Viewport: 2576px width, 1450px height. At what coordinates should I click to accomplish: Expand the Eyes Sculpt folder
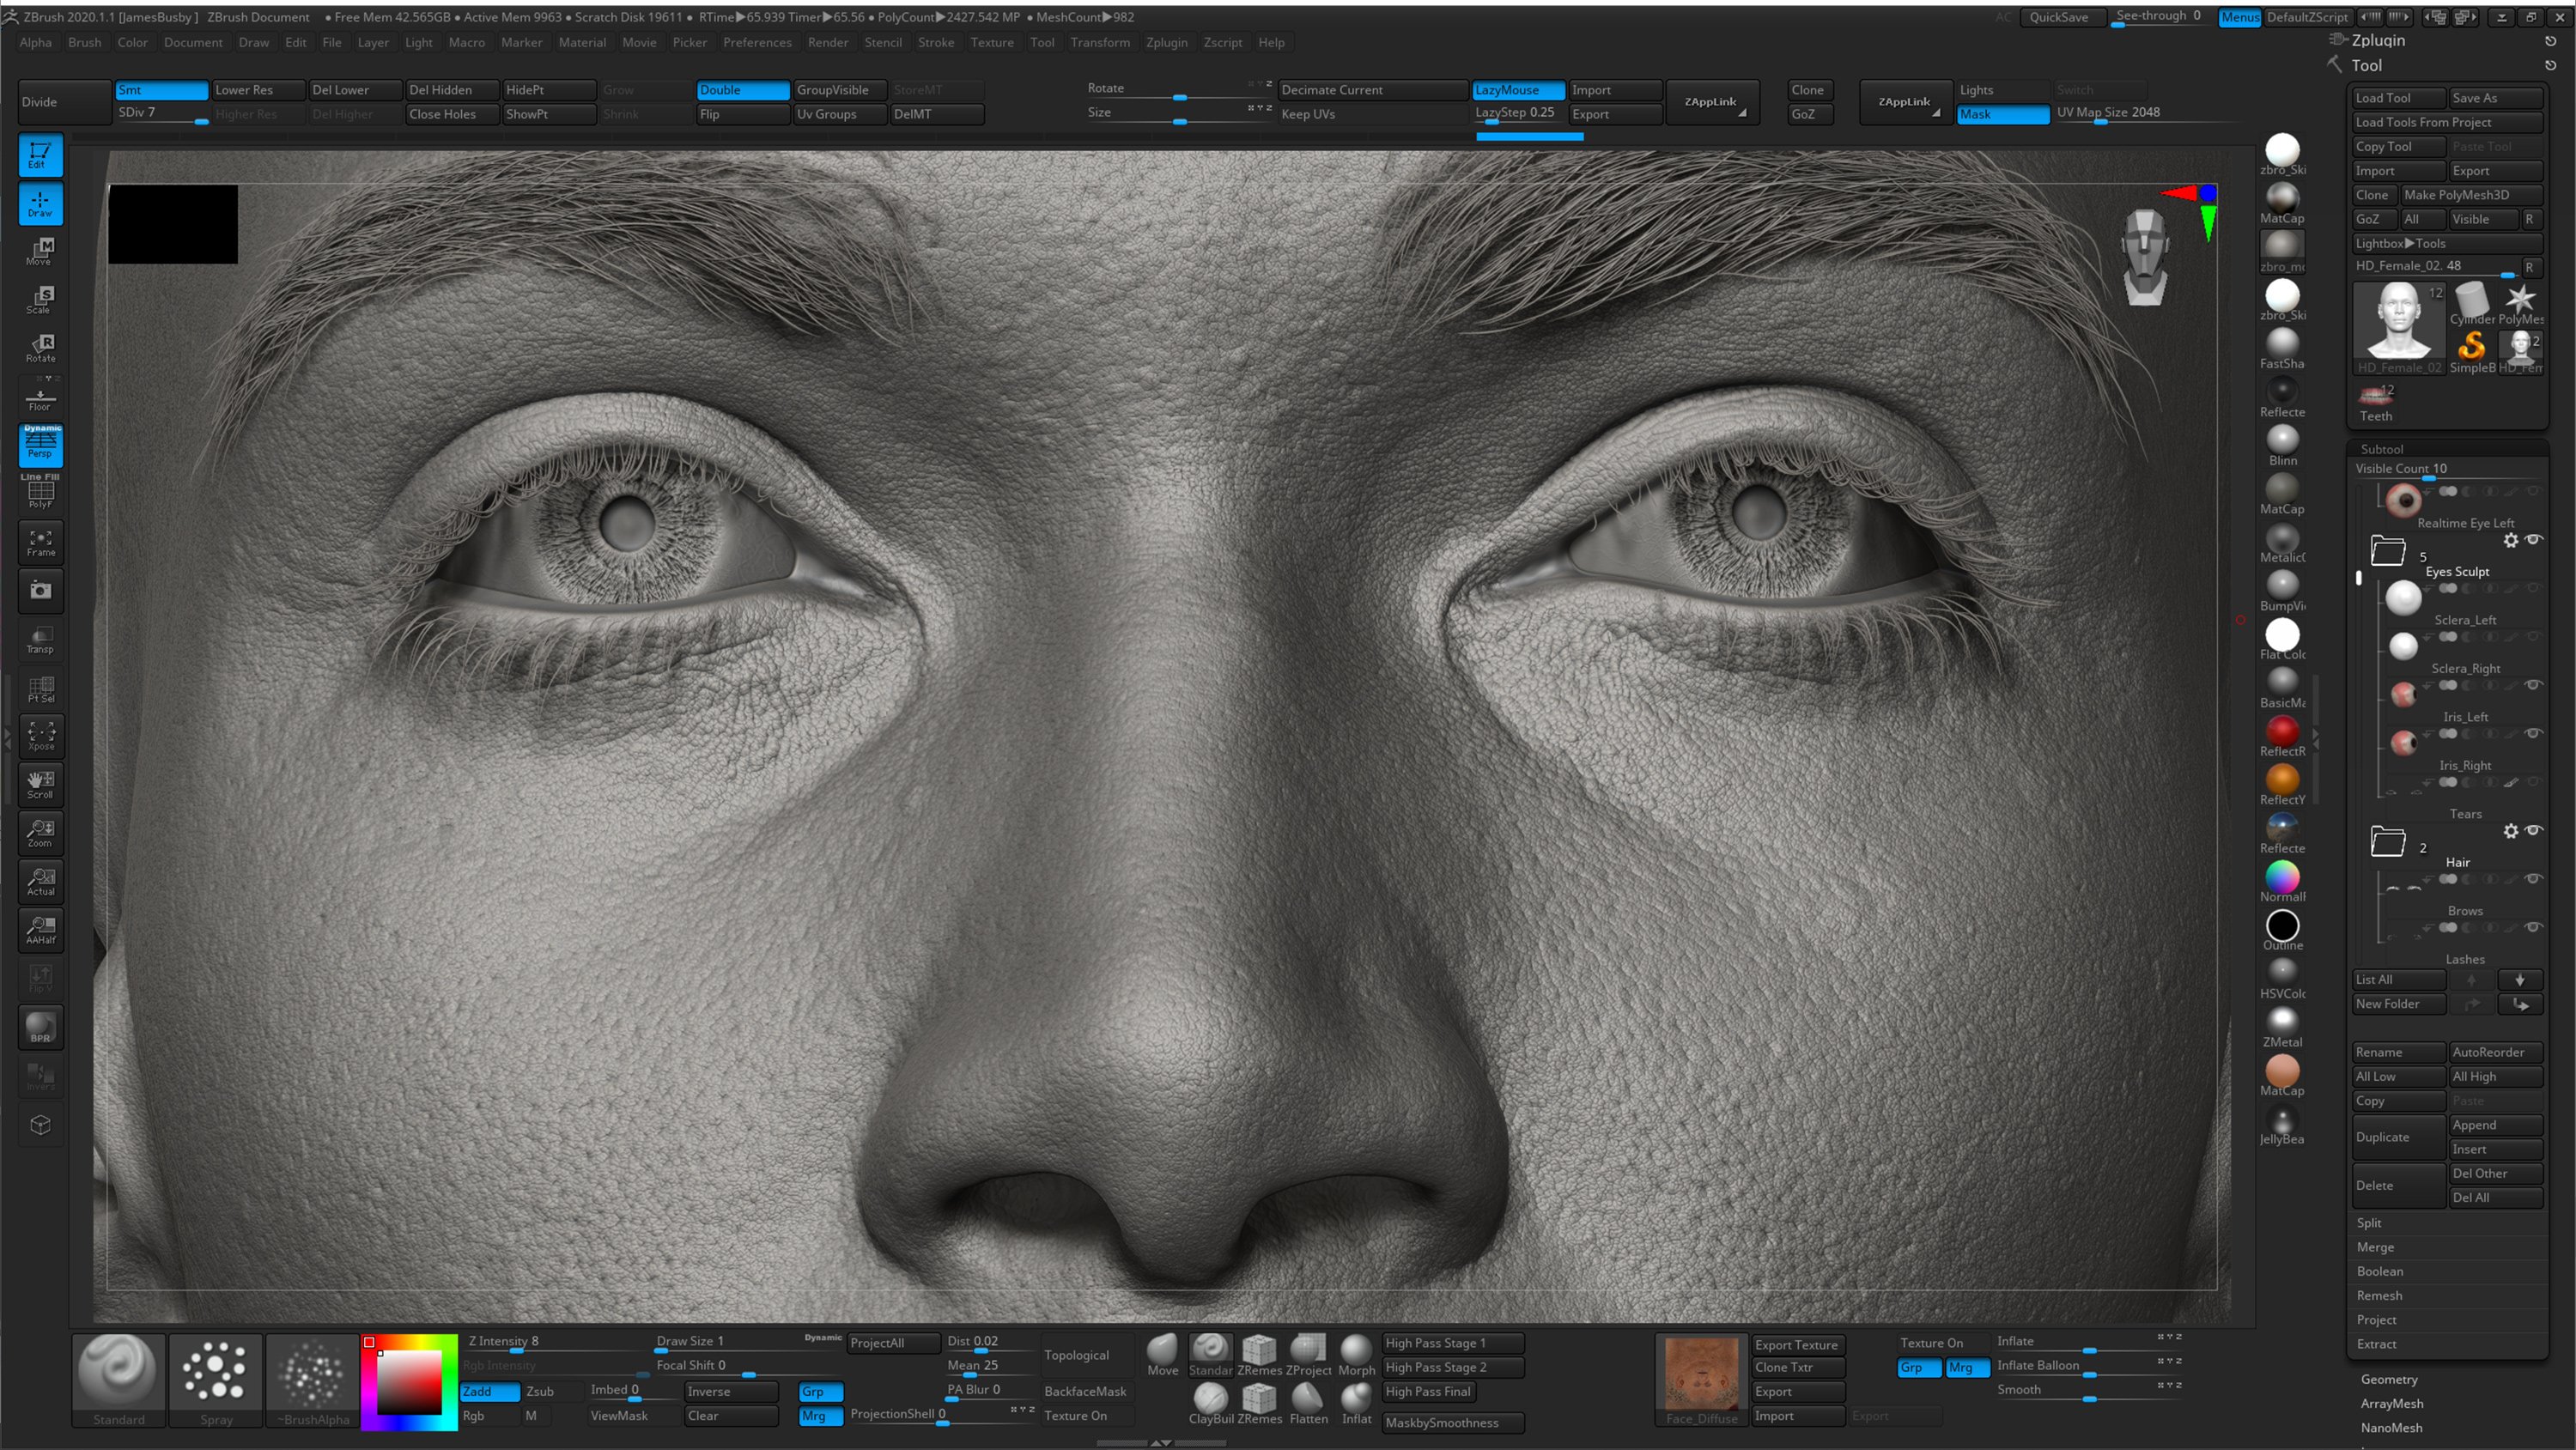pos(2389,551)
